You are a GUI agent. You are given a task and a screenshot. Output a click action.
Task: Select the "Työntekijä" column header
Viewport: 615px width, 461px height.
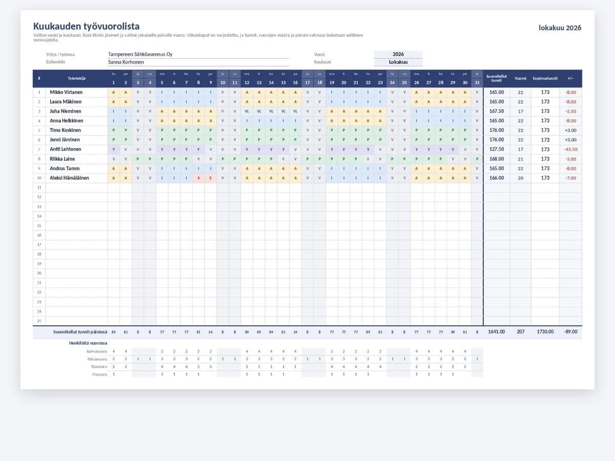76,78
